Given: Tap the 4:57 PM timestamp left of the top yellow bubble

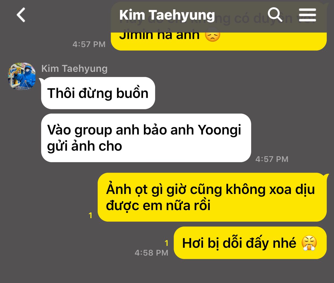Looking at the screenshot, I should [89, 44].
